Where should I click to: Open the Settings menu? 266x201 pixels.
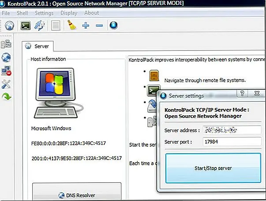click(44, 13)
